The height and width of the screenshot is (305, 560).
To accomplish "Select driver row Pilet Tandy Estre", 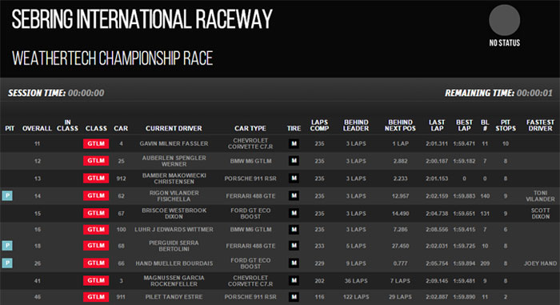I will point(280,297).
